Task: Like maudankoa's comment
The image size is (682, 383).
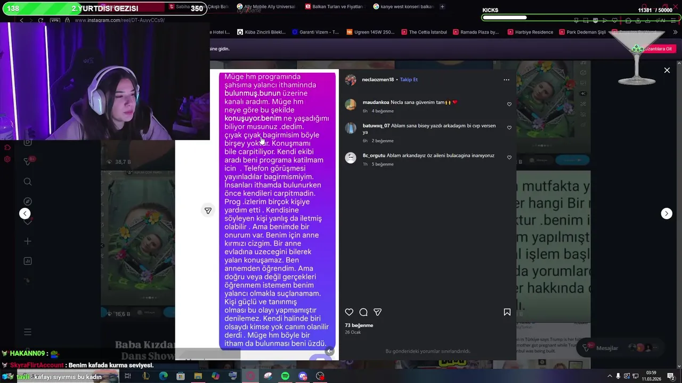Action: click(x=509, y=104)
